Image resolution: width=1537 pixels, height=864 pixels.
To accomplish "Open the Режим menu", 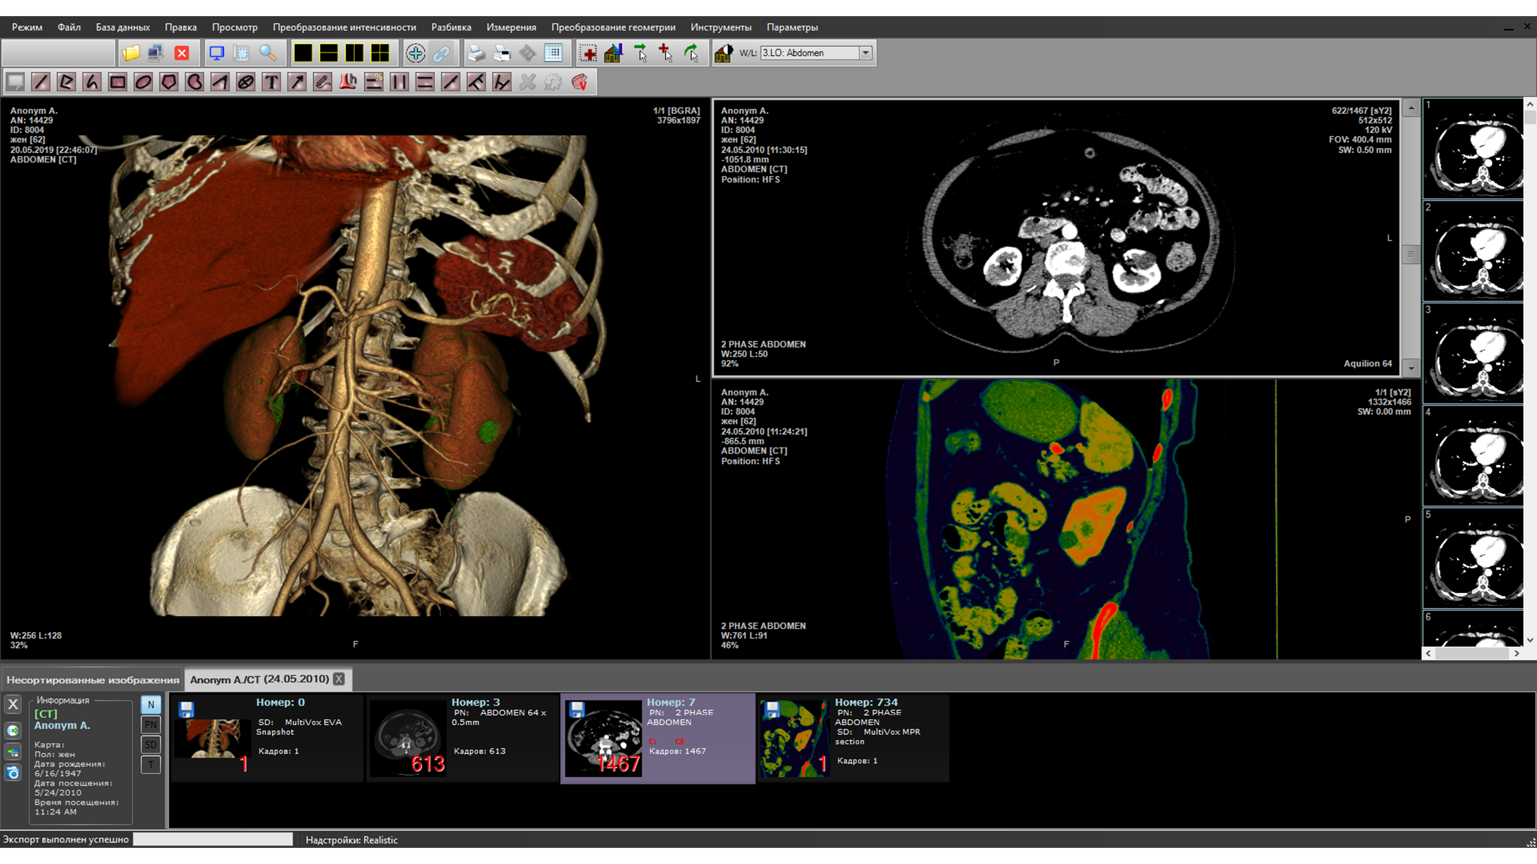I will pyautogui.click(x=27, y=27).
